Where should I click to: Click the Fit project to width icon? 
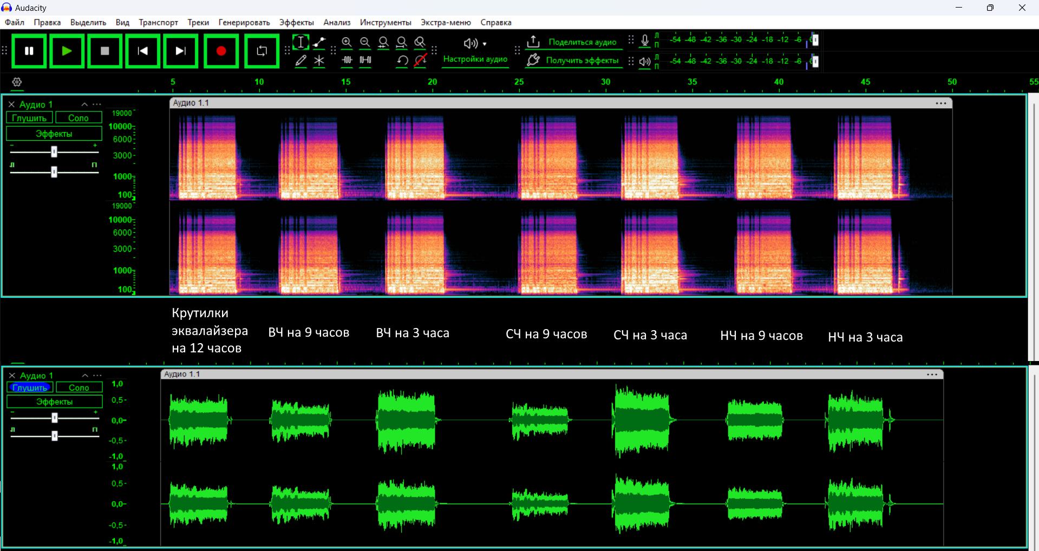(402, 42)
